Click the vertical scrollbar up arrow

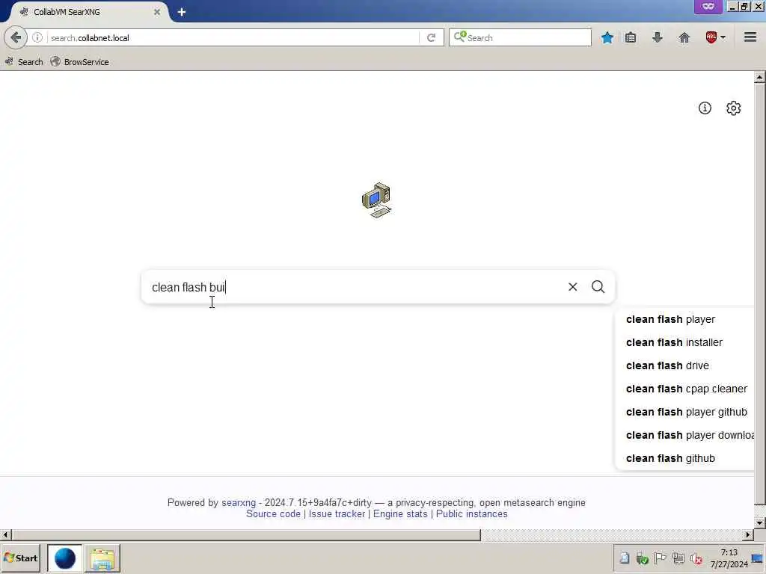click(760, 77)
